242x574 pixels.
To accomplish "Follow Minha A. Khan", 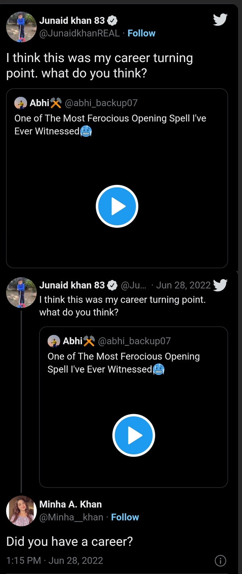I will (125, 517).
